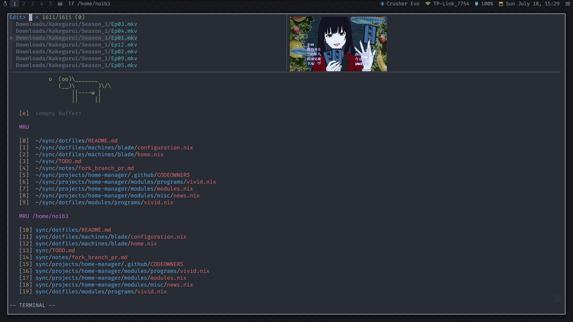Image resolution: width=573 pixels, height=322 pixels.
Task: Select Ep05.mkv in the file list
Action: point(76,65)
